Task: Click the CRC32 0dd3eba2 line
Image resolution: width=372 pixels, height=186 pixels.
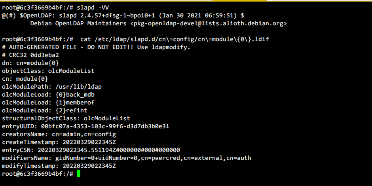Action: tap(30, 55)
